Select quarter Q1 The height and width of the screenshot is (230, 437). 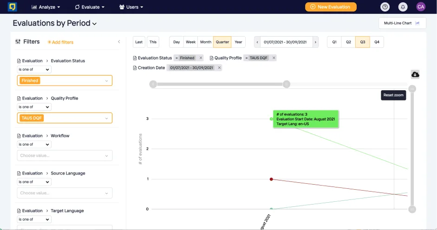[x=334, y=42]
